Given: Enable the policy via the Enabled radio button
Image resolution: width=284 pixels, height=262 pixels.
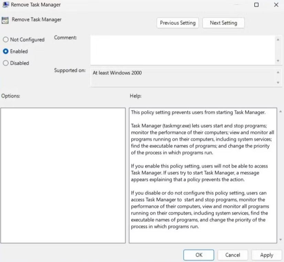Looking at the screenshot, I should 5,51.
